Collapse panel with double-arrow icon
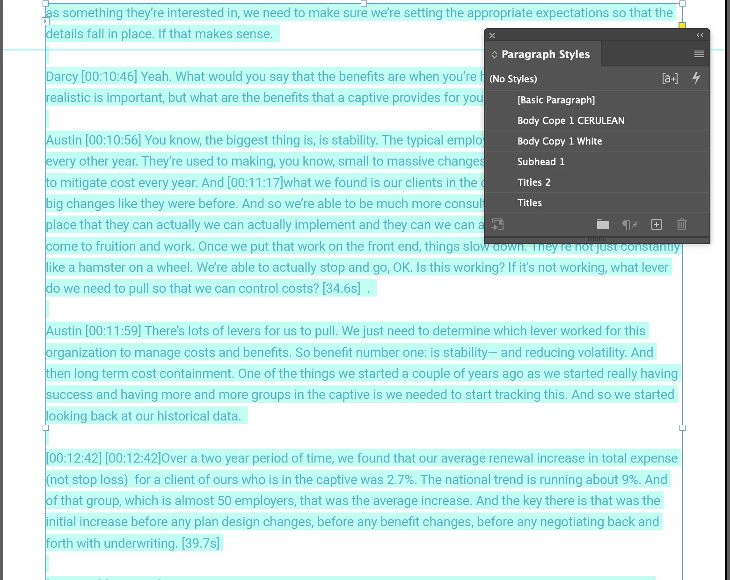 click(x=700, y=35)
